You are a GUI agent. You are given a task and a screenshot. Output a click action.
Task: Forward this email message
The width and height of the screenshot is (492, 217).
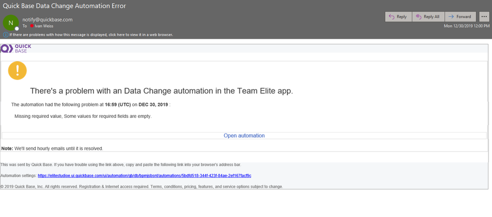coord(460,17)
